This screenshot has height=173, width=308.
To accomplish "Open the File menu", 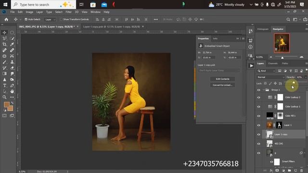I will (13, 12).
